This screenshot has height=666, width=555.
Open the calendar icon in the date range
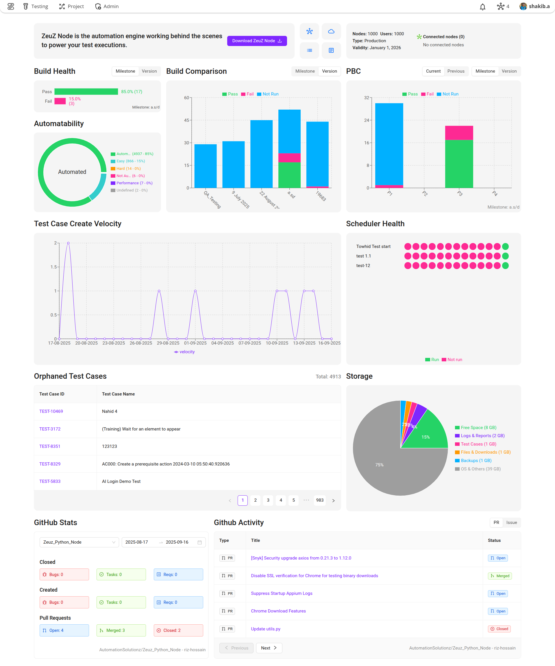click(x=199, y=542)
